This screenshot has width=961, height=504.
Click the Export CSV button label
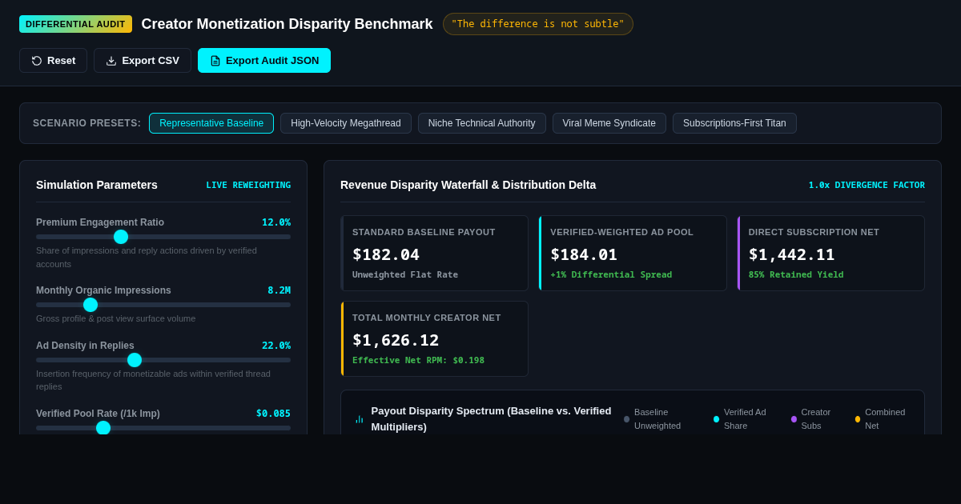click(x=151, y=61)
